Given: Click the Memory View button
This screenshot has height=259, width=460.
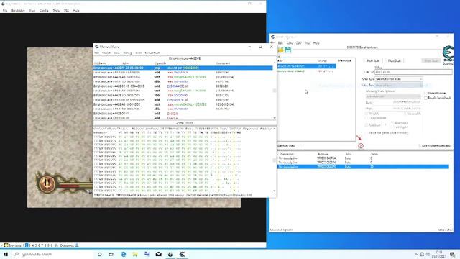Looking at the screenshot, I should point(286,145).
